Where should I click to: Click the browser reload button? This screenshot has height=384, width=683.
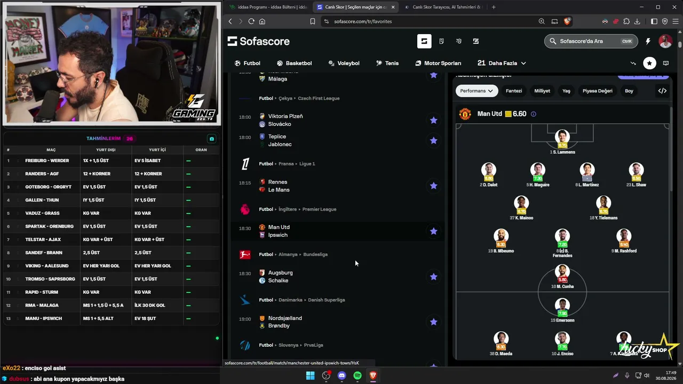coord(251,21)
